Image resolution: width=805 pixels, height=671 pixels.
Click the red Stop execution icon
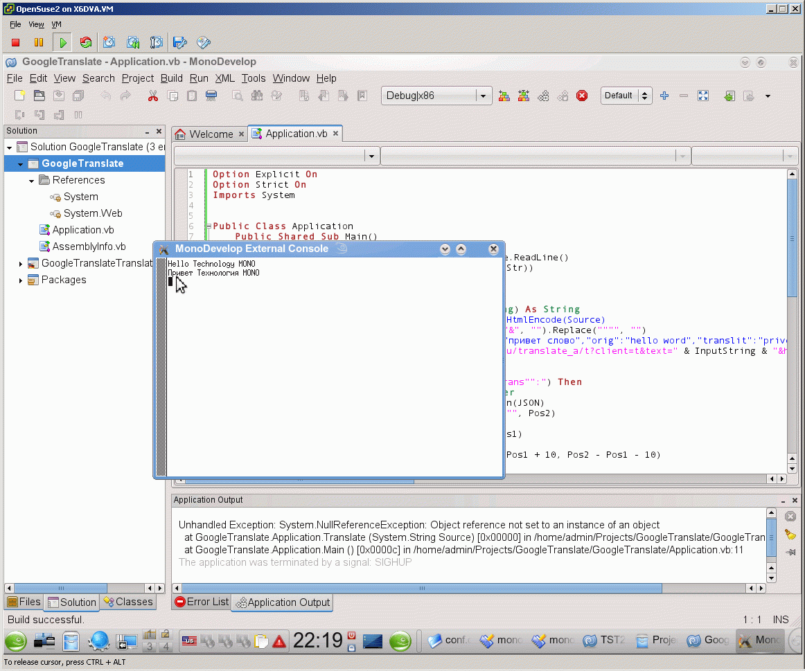(582, 96)
